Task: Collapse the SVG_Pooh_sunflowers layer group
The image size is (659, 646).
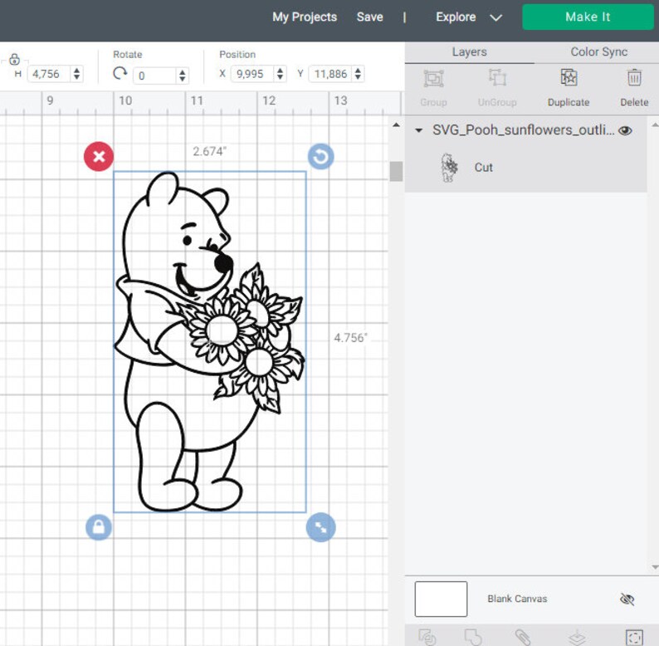Action: pos(418,130)
